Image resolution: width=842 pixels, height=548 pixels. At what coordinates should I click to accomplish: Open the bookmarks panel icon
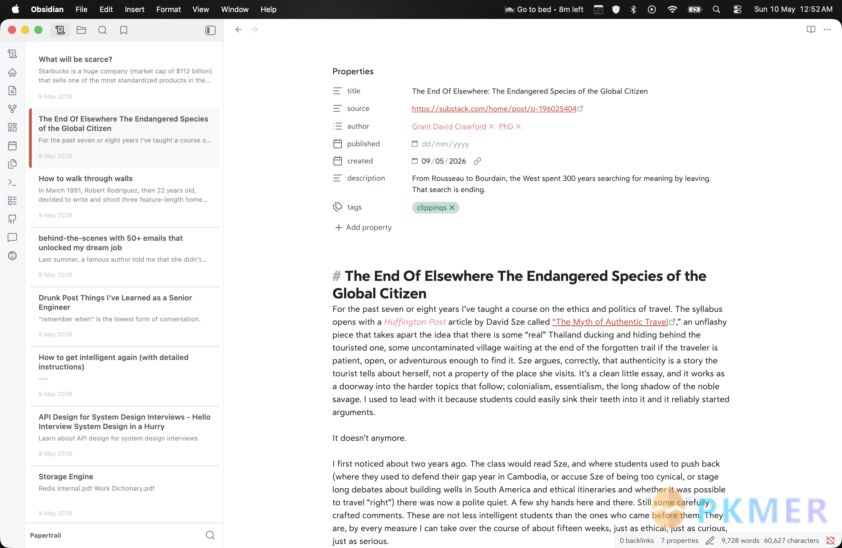[x=123, y=30]
